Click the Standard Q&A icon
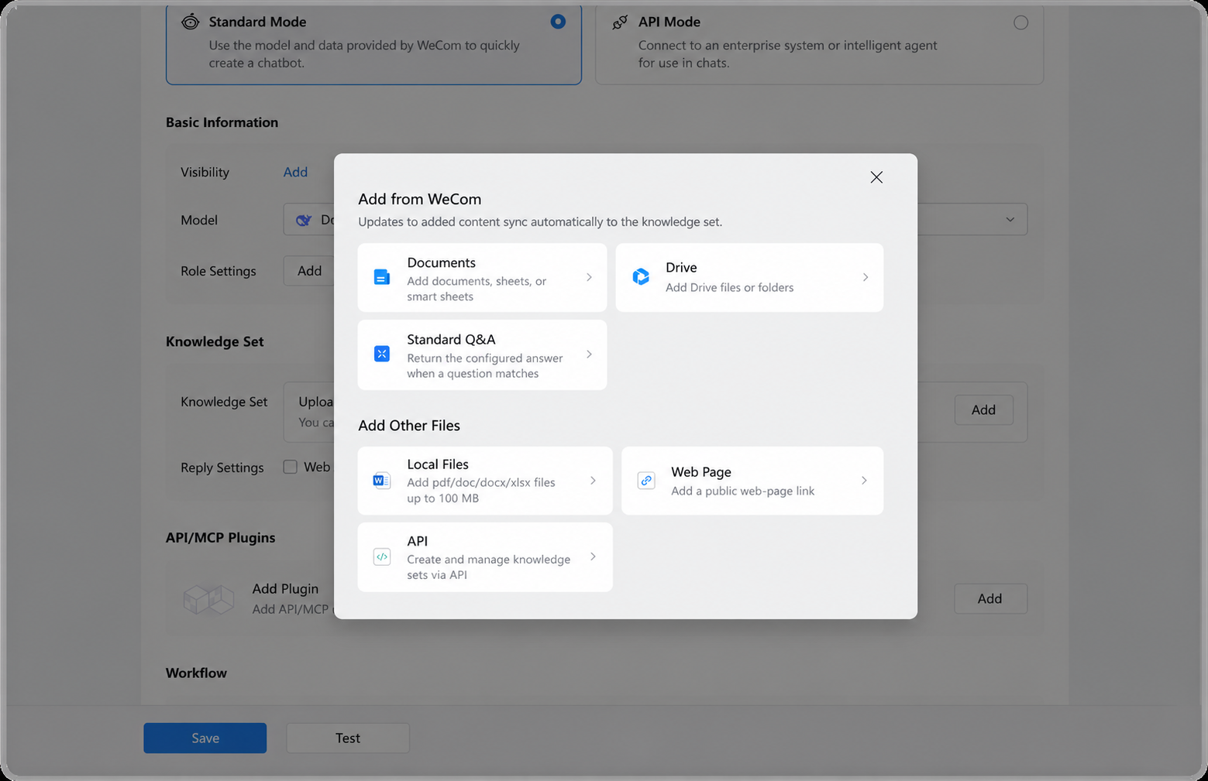This screenshot has width=1208, height=781. 382,354
